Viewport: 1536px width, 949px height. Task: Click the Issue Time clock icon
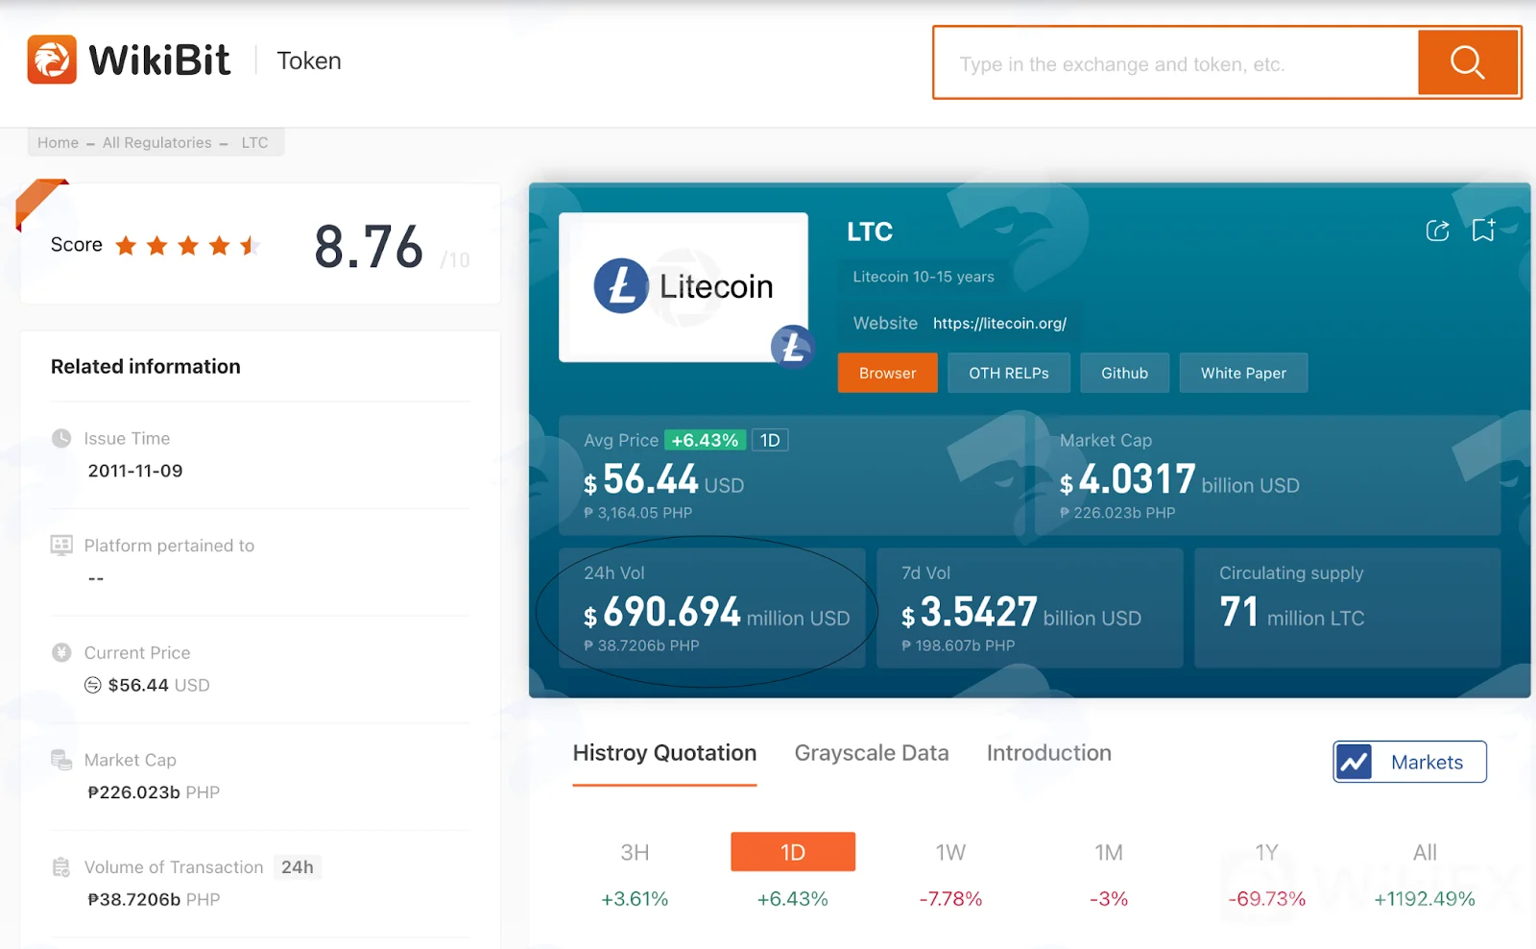(x=61, y=438)
